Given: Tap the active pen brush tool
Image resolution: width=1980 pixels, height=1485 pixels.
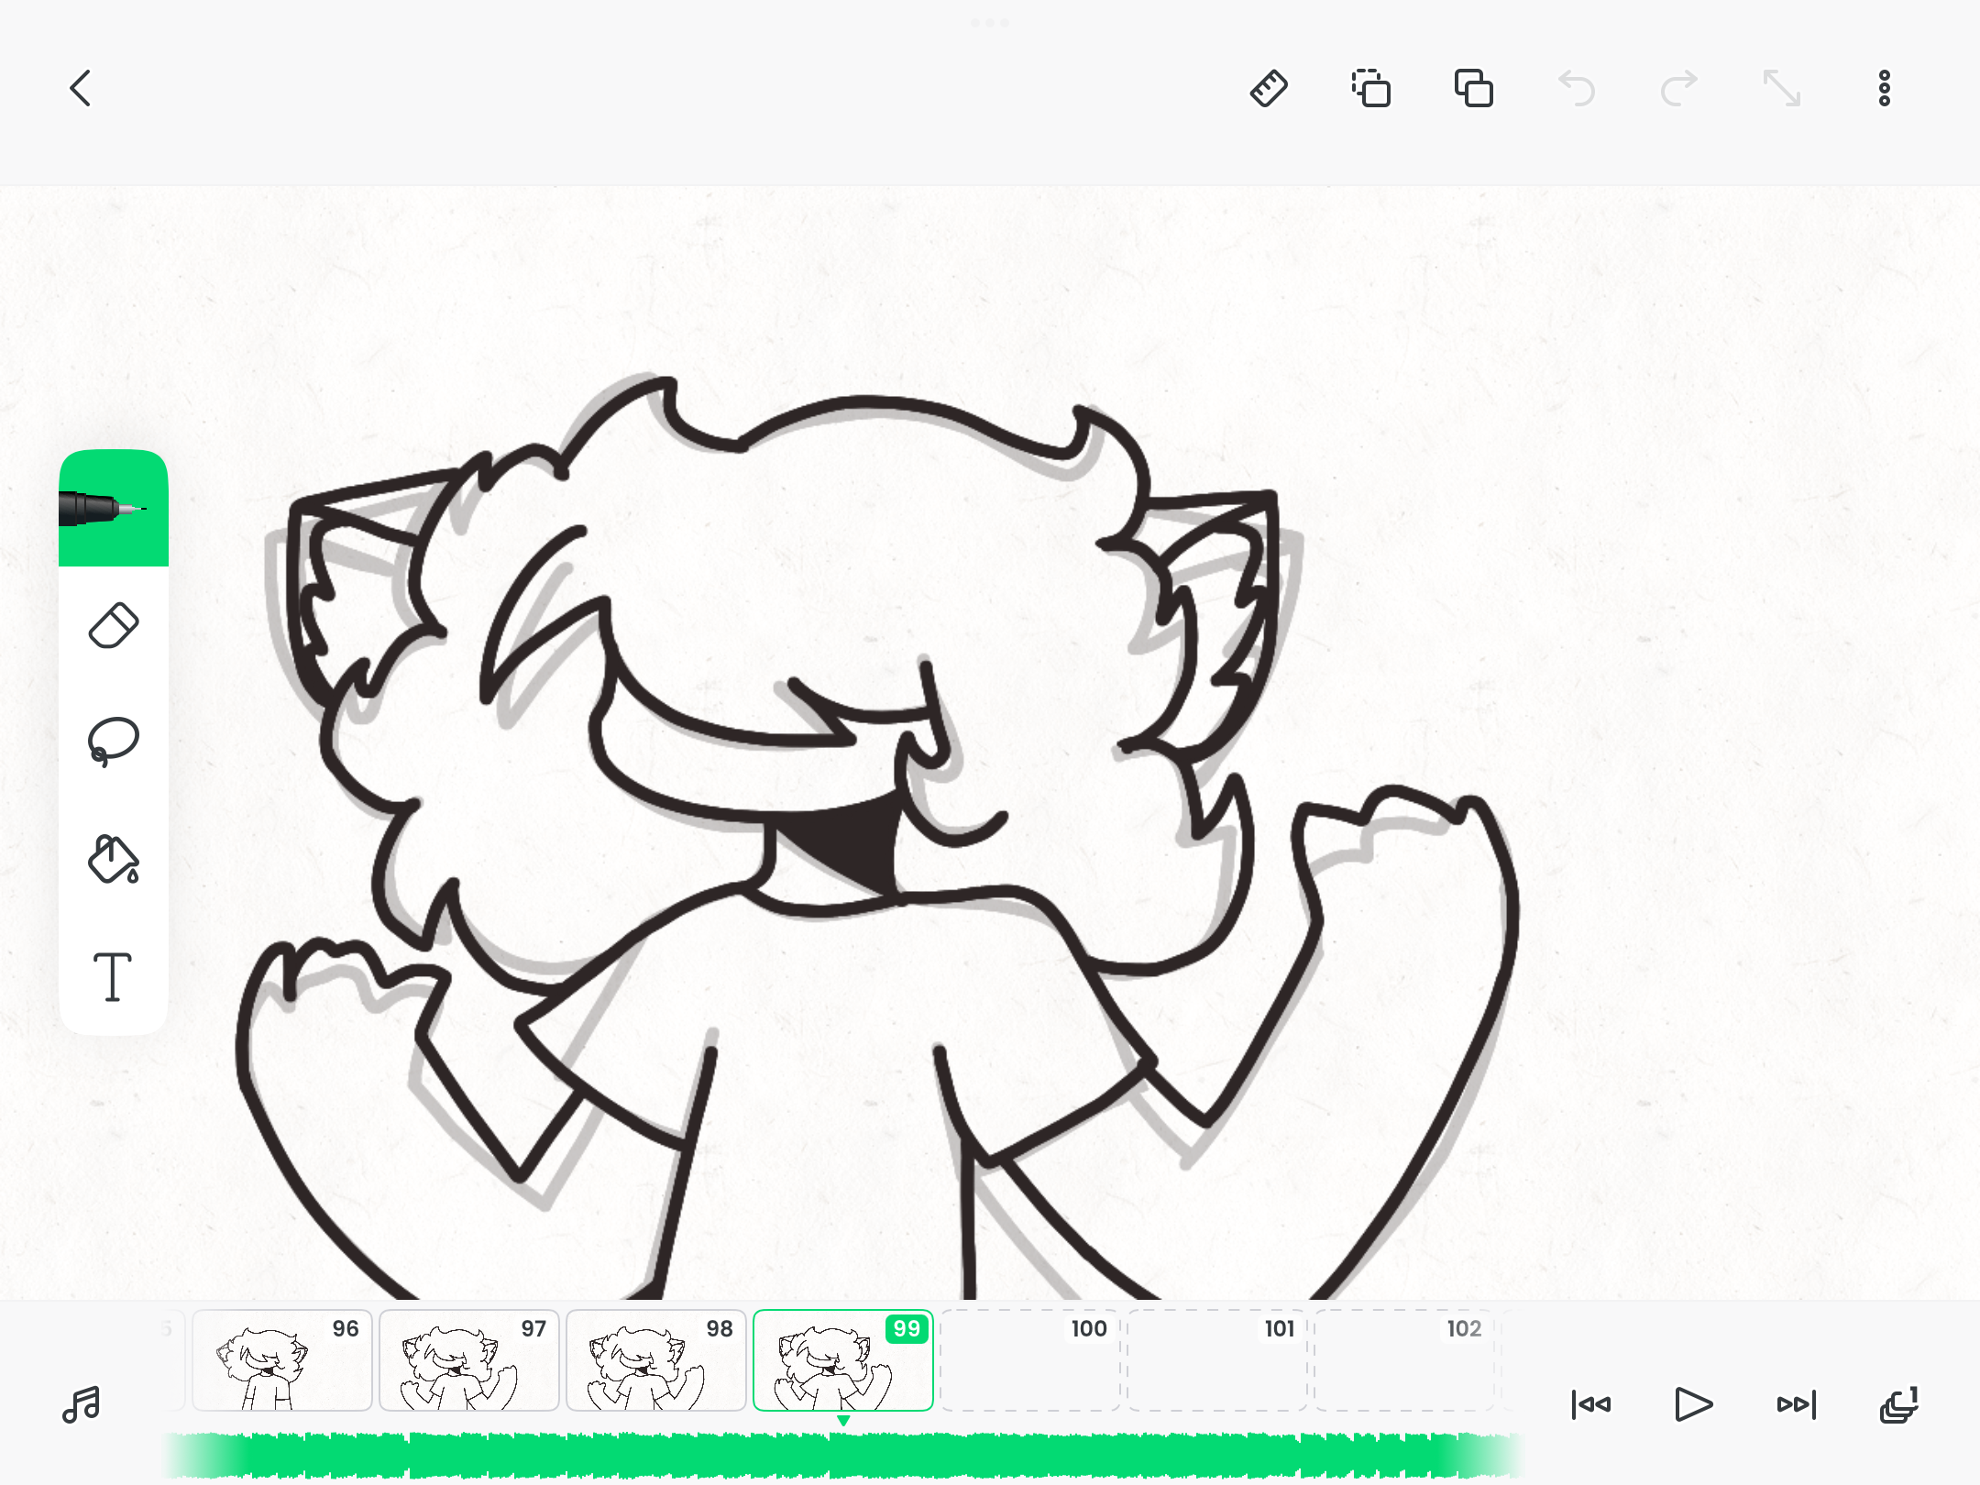Looking at the screenshot, I should click(114, 508).
